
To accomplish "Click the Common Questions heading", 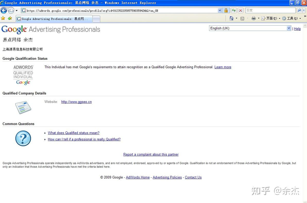I will pos(18,124).
